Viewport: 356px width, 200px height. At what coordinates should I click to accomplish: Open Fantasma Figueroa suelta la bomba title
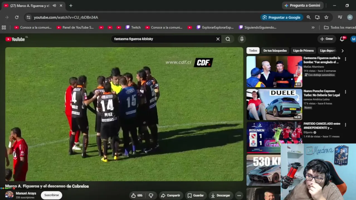coord(322,60)
